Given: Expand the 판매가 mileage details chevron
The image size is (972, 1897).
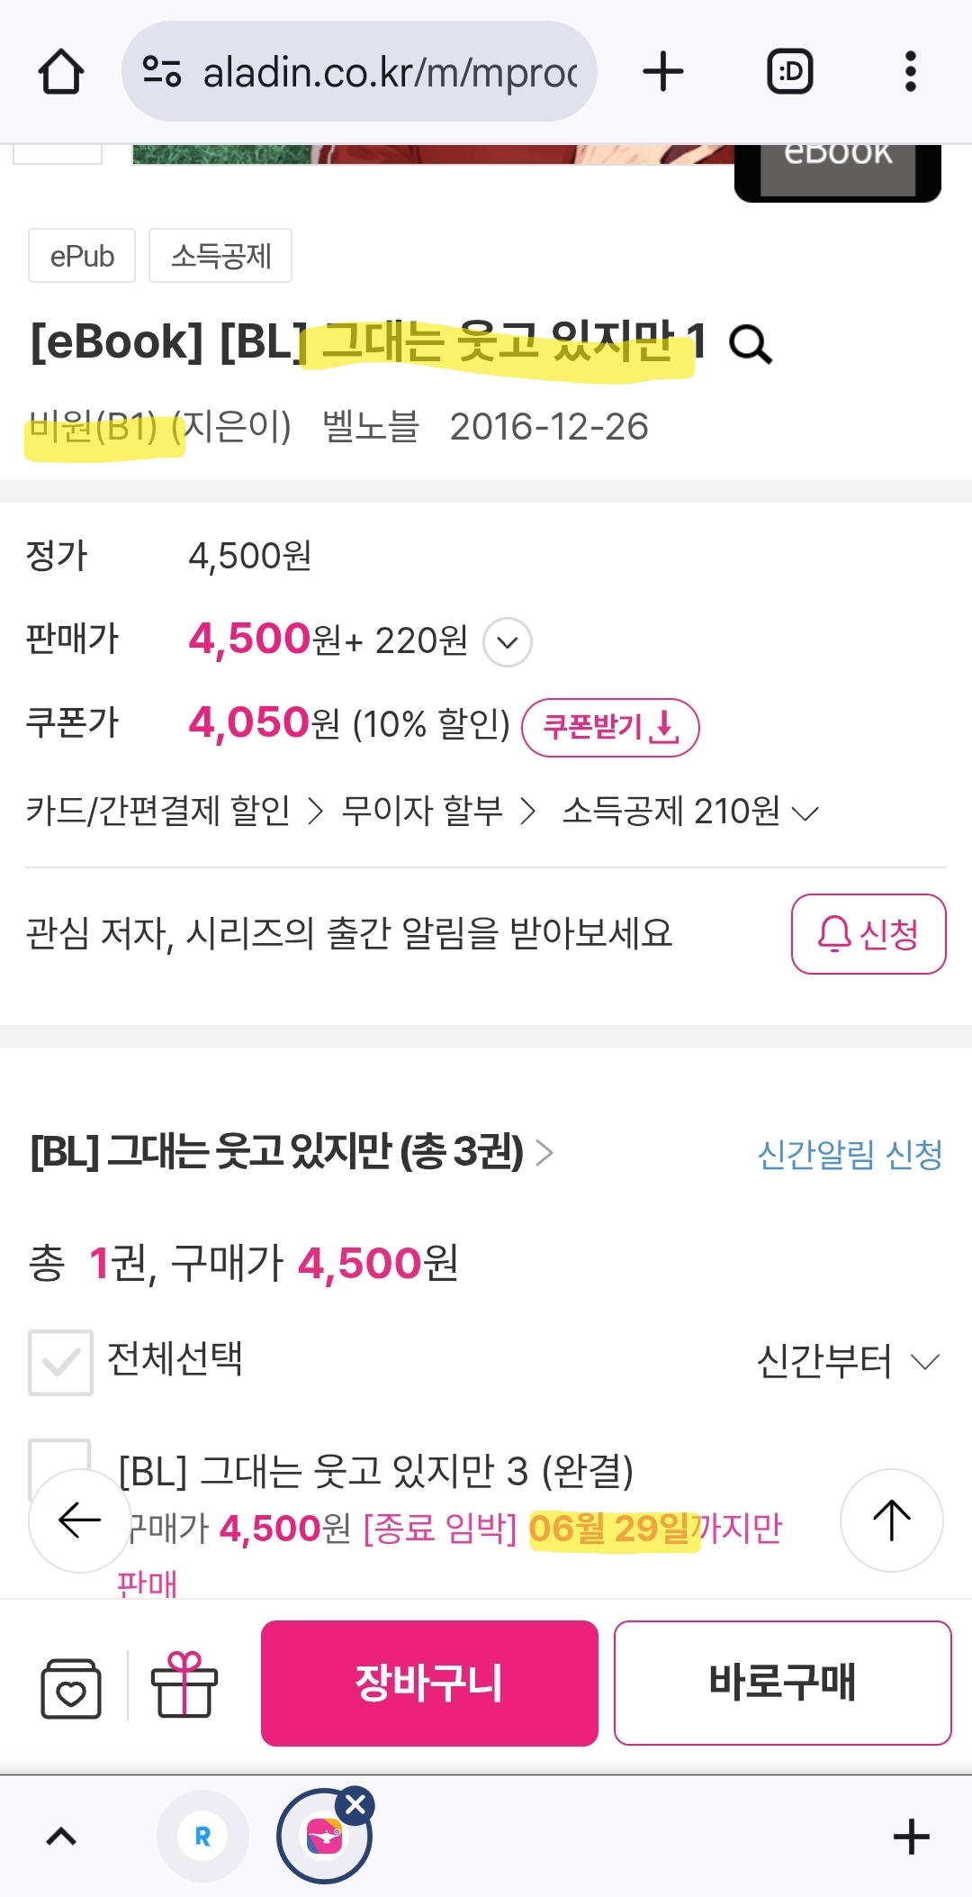Looking at the screenshot, I should coord(508,642).
